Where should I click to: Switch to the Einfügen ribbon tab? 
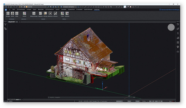[29, 9]
